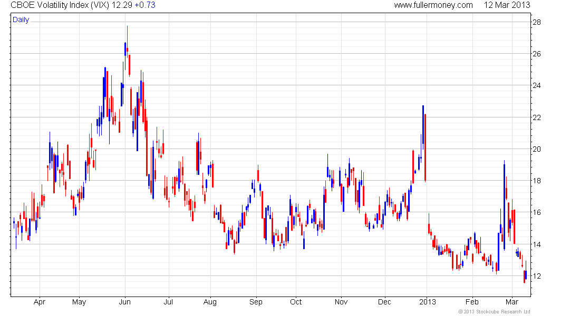Click the late-February blue spike candle near 19
The width and height of the screenshot is (580, 316).
(x=504, y=205)
